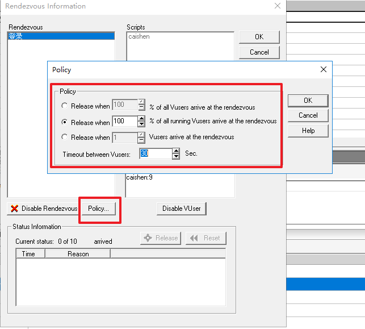The image size is (365, 329).
Task: Select release when fixed number of Vusers arrive
Action: [x=65, y=137]
